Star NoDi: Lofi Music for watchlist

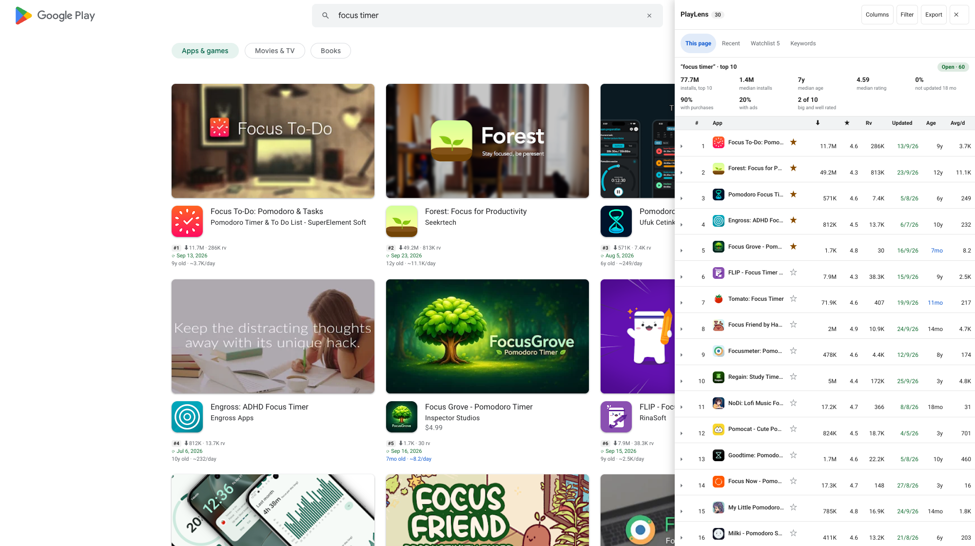click(793, 403)
